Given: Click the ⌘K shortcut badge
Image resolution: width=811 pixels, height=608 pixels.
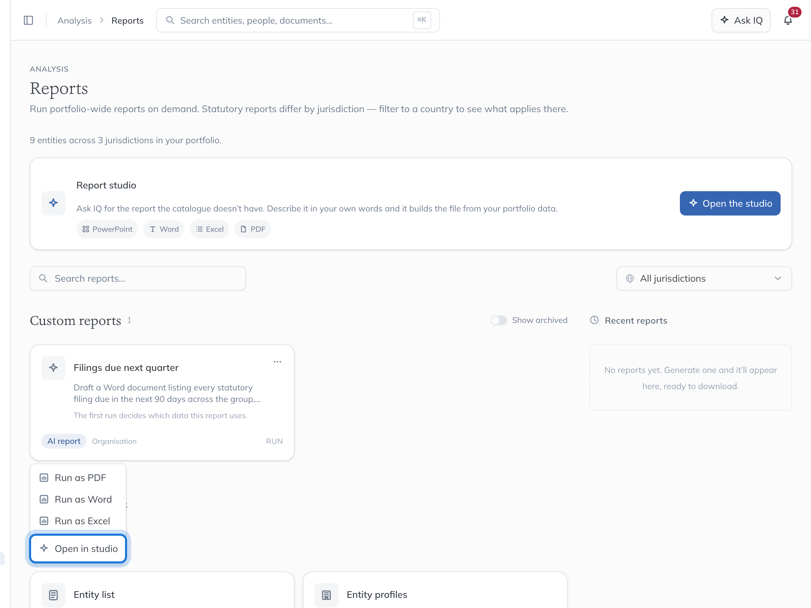Looking at the screenshot, I should click(422, 20).
